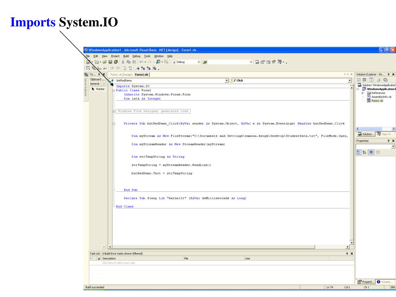Toggle the Task List description checkbox
Viewport: 396px width, 297px height.
[99, 259]
